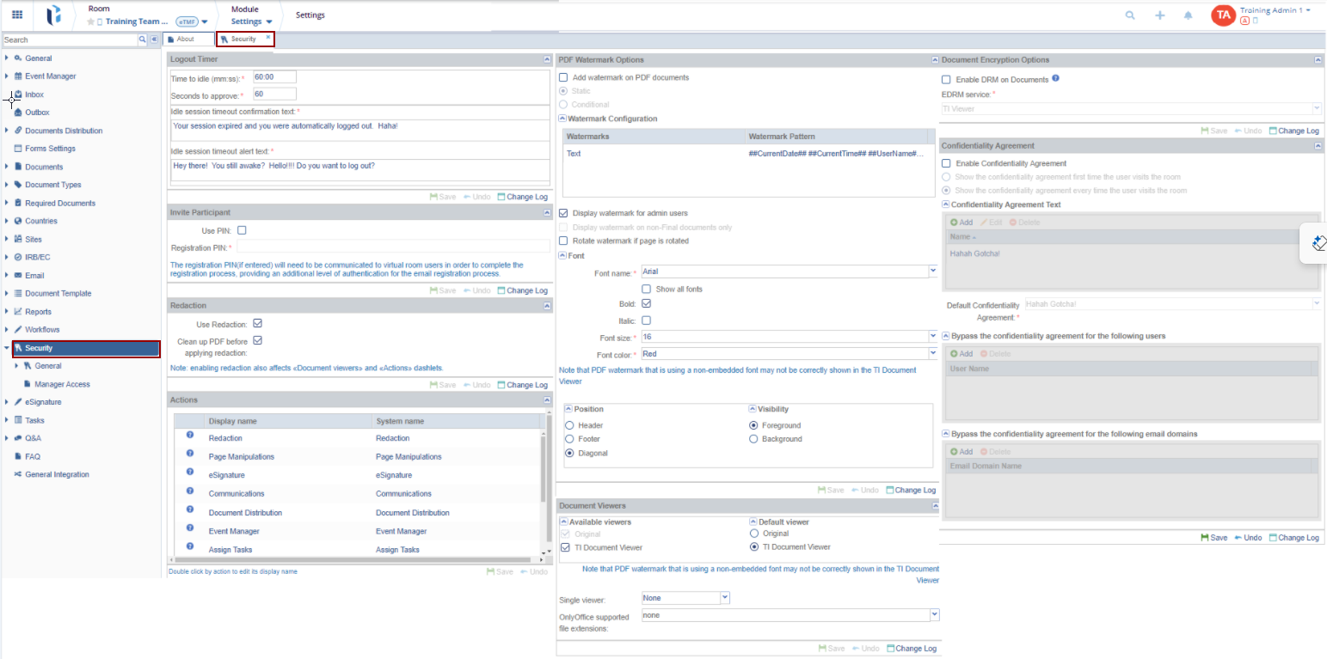Open the Font name dropdown
Image resolution: width=1327 pixels, height=659 pixels.
933,272
